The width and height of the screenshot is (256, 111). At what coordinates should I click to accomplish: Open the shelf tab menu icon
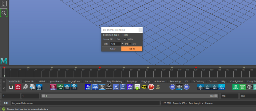tap(4, 82)
